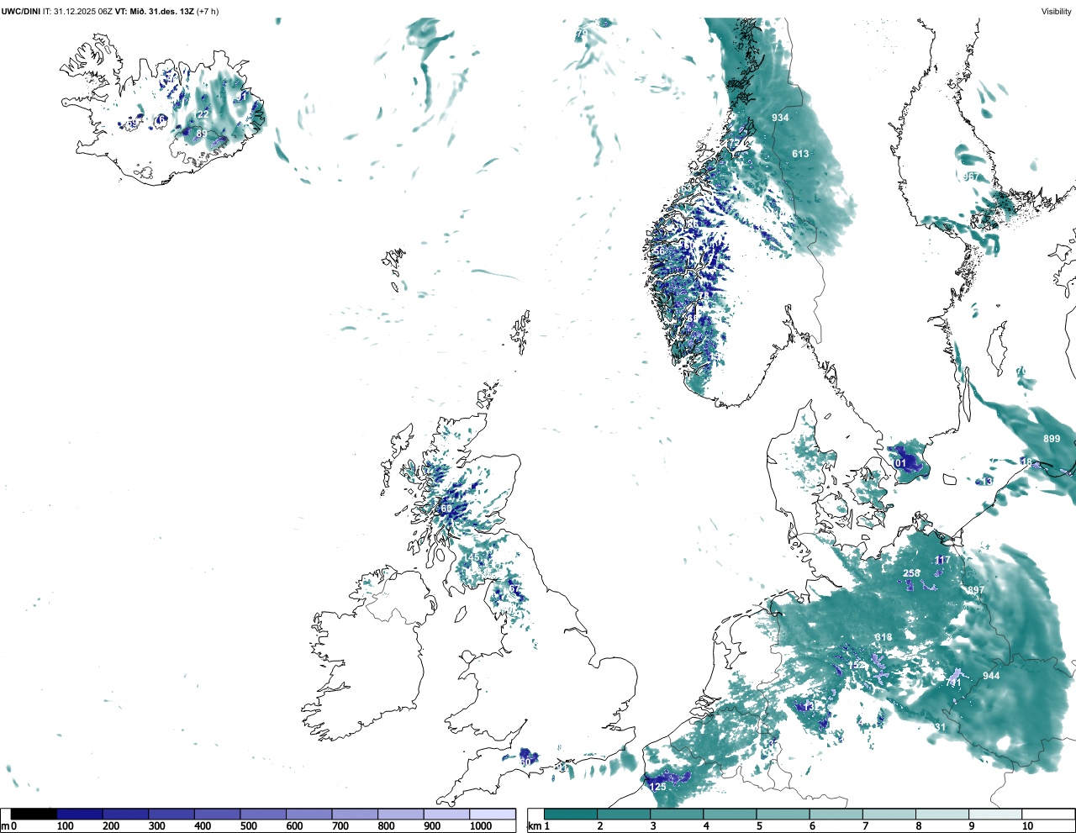Click the '944' value in Poland area
The width and height of the screenshot is (1076, 833).
pyautogui.click(x=991, y=676)
